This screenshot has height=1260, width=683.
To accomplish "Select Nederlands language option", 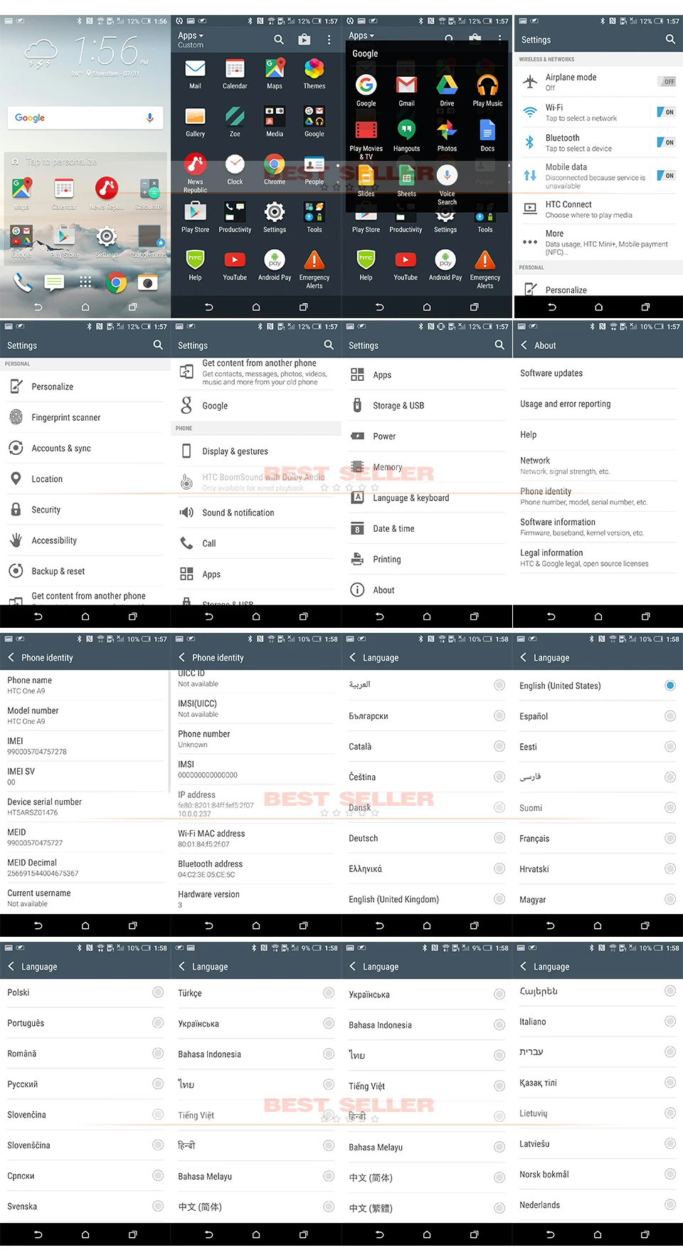I will pos(598,1205).
